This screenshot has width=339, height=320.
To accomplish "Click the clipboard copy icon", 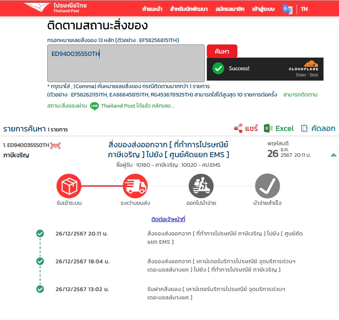I will (x=304, y=128).
